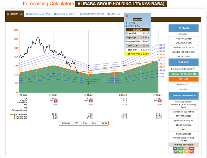This screenshot has height=158, width=207.
Task: Click the x 22.50 multiple label
Action: [162, 45]
